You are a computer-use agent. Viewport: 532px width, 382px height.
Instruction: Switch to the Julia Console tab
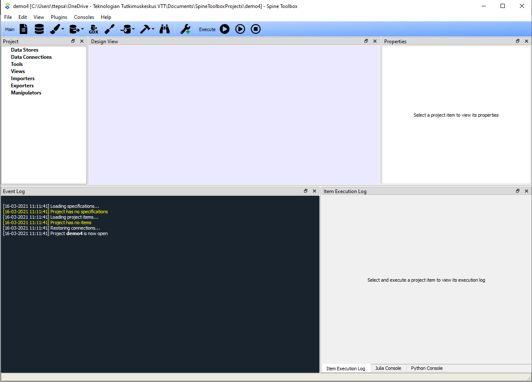[x=388, y=368]
